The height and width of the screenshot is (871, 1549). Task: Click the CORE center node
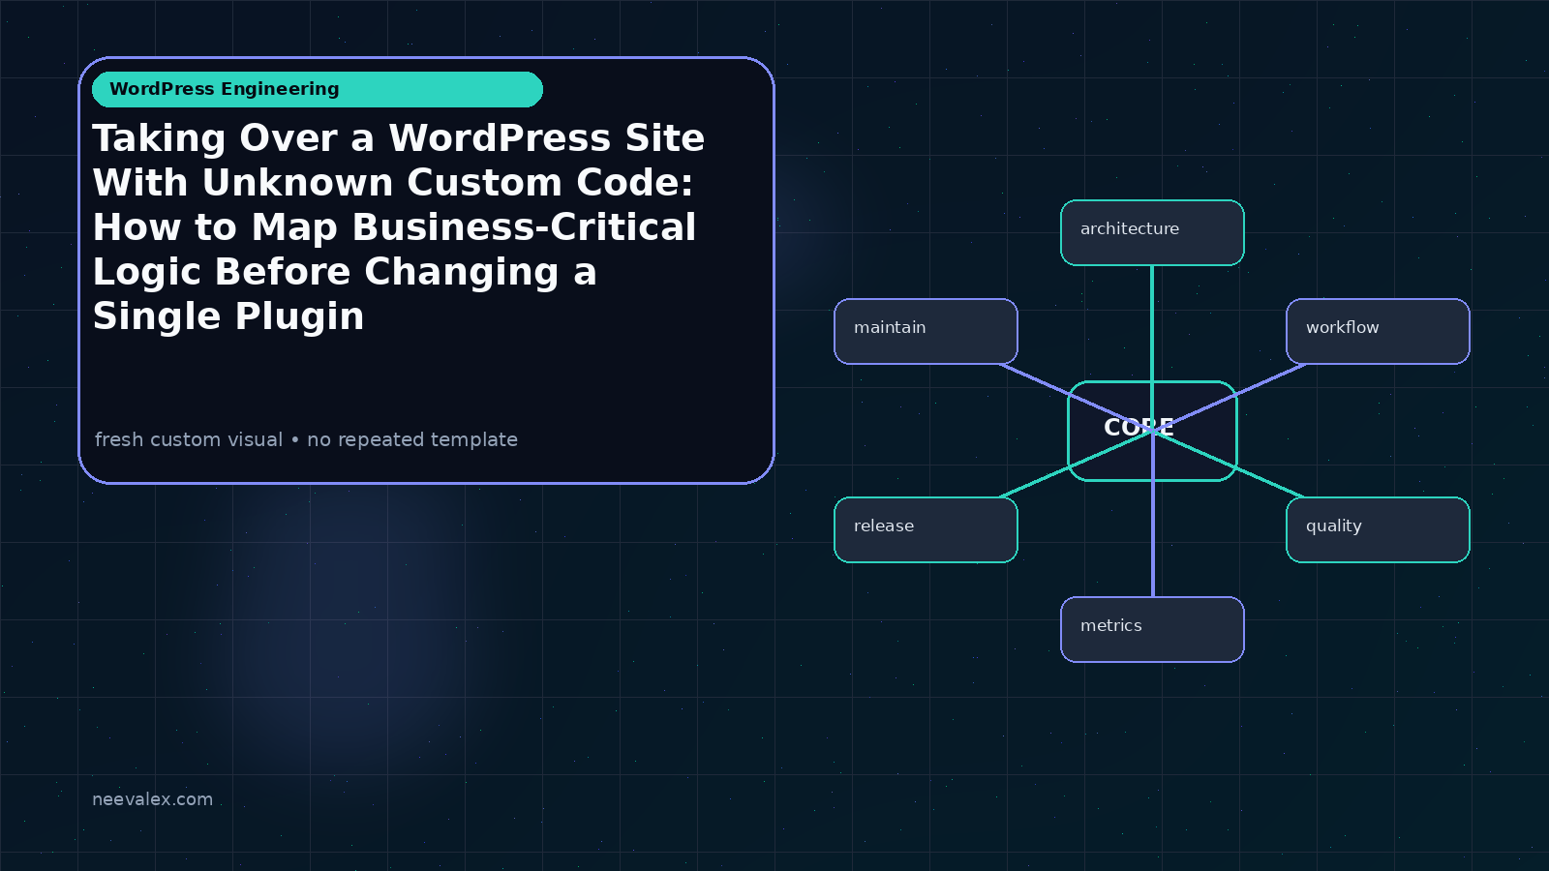1152,431
